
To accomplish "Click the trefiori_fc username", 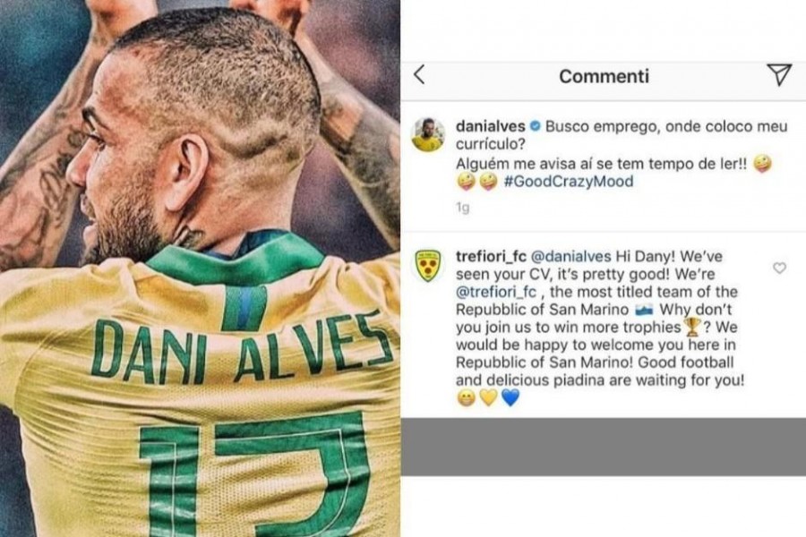I will (x=491, y=257).
